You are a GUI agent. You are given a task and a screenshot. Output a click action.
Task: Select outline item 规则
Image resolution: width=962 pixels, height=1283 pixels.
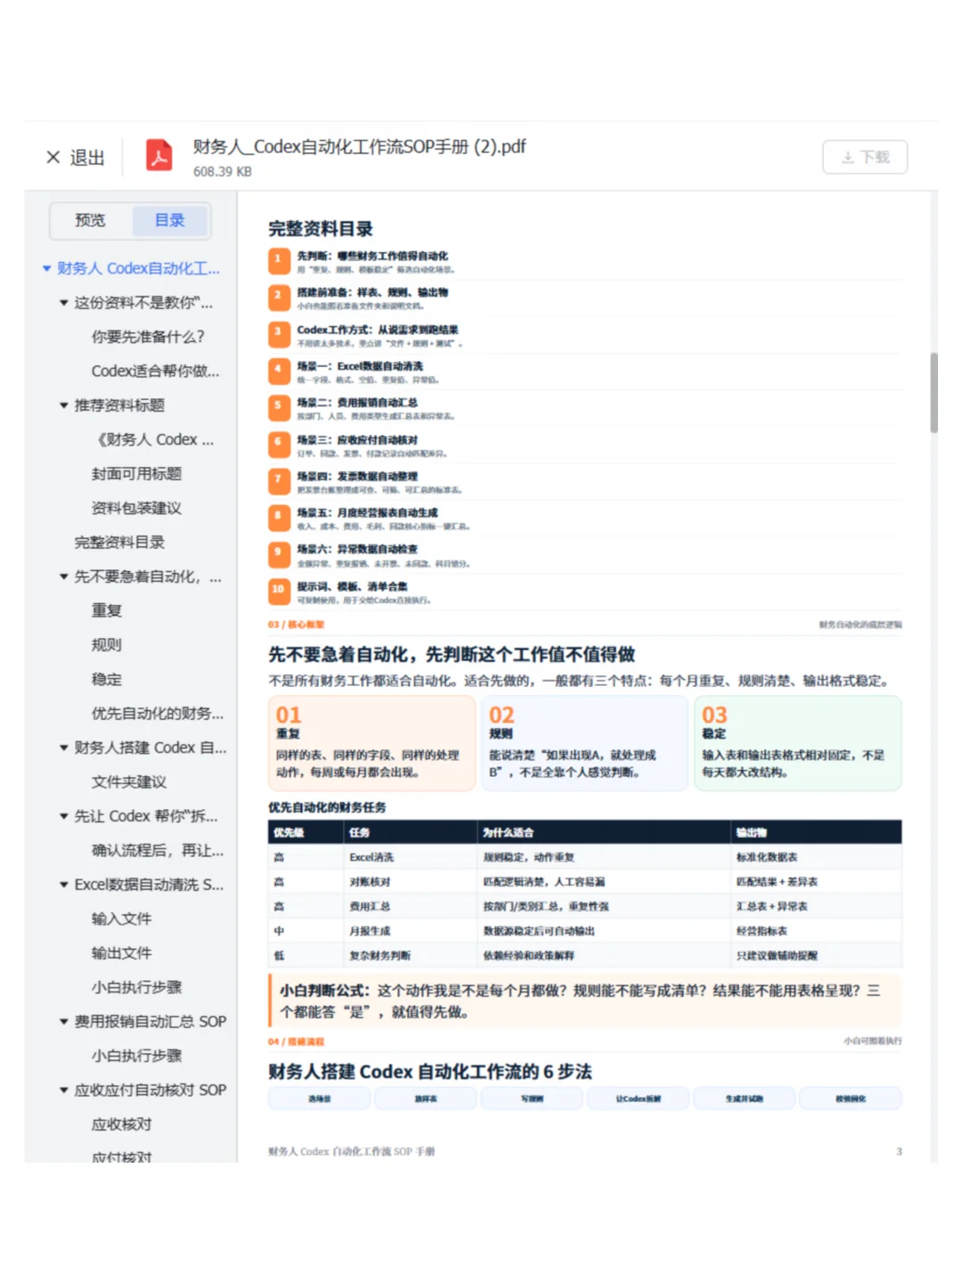pyautogui.click(x=106, y=645)
